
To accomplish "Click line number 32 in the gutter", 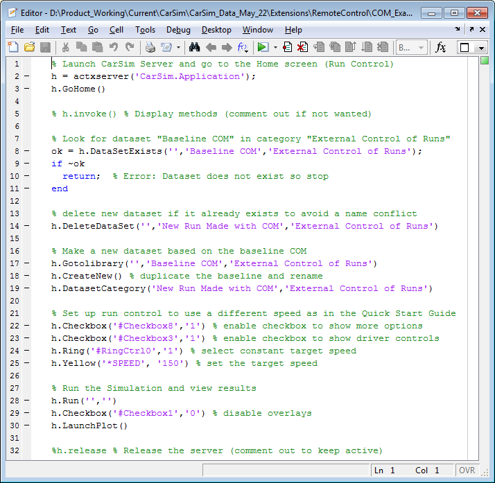I will tap(15, 450).
